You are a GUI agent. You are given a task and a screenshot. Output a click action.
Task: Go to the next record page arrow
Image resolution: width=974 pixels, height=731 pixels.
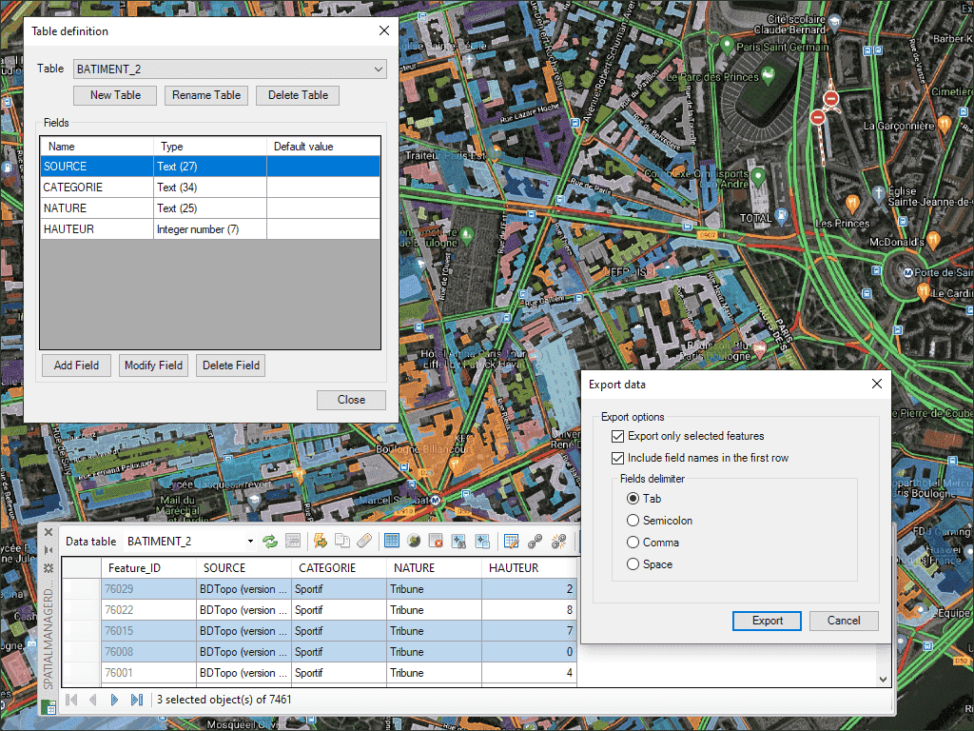[114, 700]
